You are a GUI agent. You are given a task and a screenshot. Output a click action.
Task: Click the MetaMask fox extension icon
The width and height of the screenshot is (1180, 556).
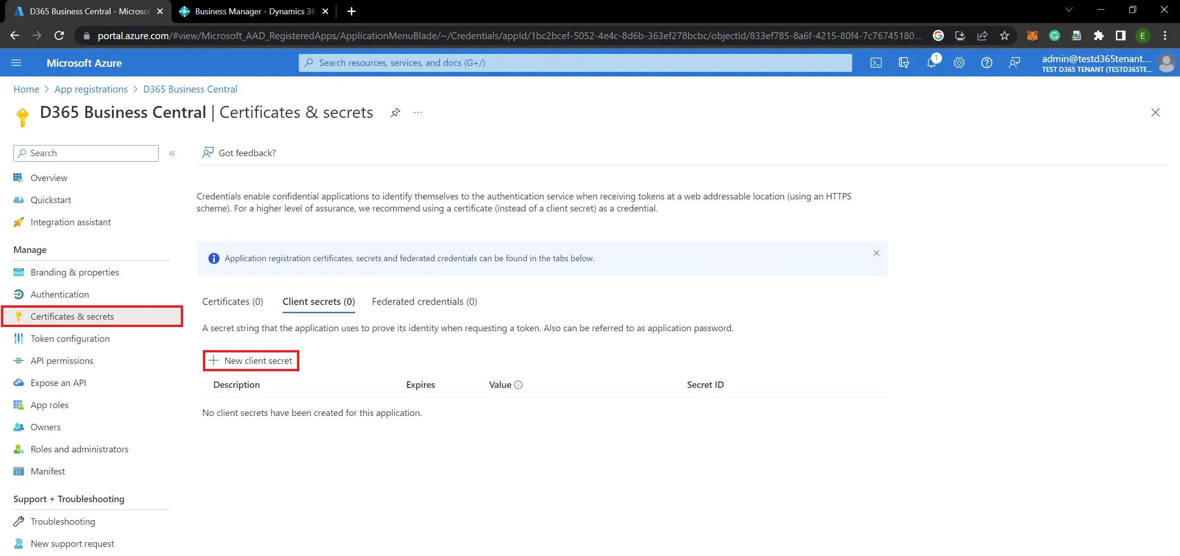[1032, 35]
